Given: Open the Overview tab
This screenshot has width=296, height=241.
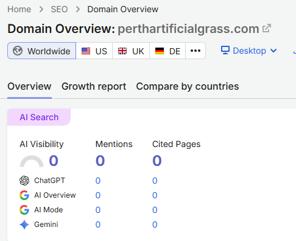Looking at the screenshot, I should [29, 87].
